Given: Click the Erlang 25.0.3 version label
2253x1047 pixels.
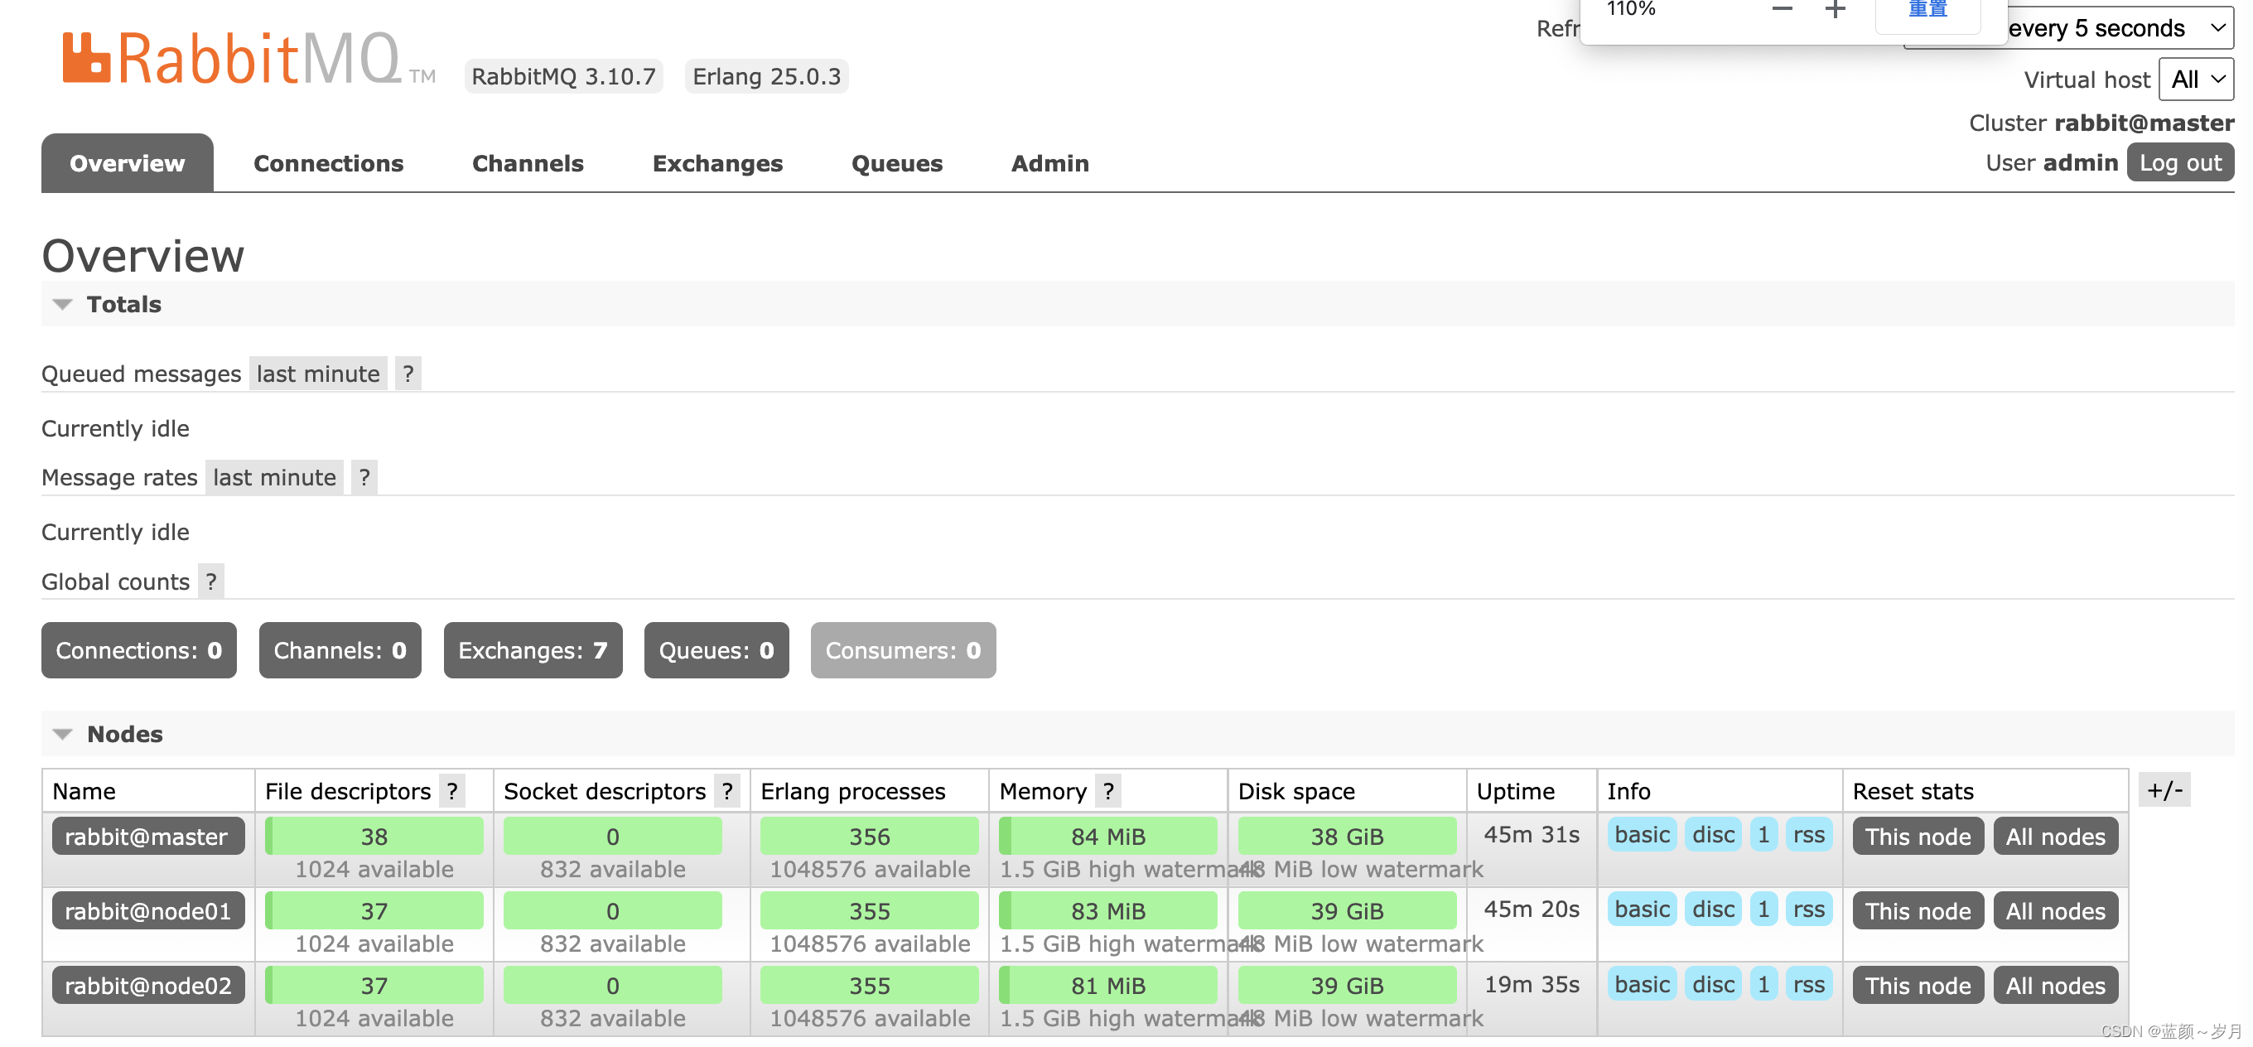Looking at the screenshot, I should [x=766, y=76].
